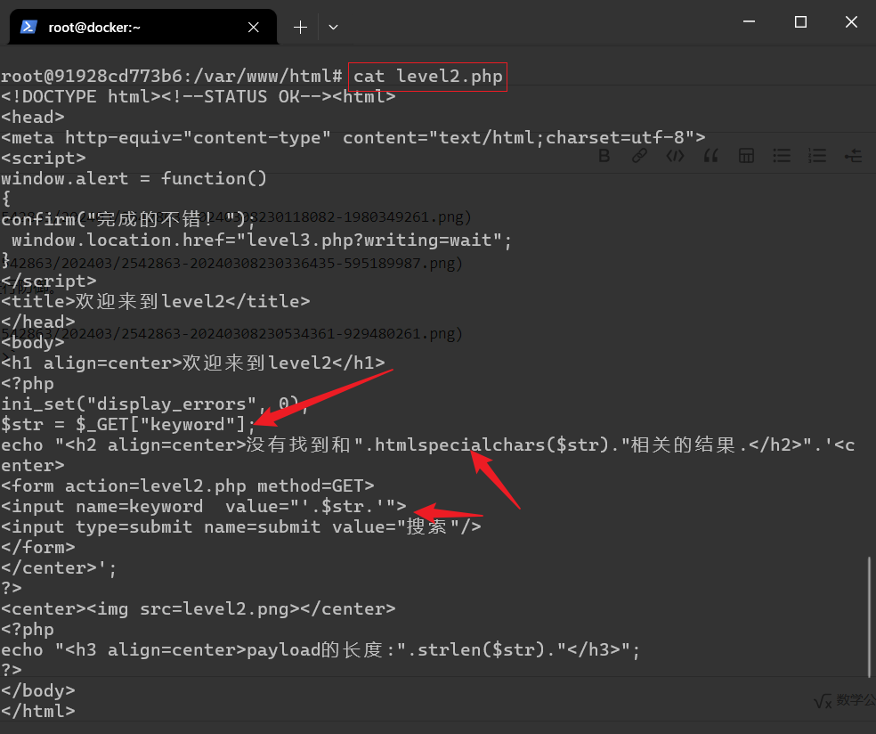This screenshot has height=734, width=876.
Task: Click the faint Bold formatting icon
Action: click(x=604, y=155)
